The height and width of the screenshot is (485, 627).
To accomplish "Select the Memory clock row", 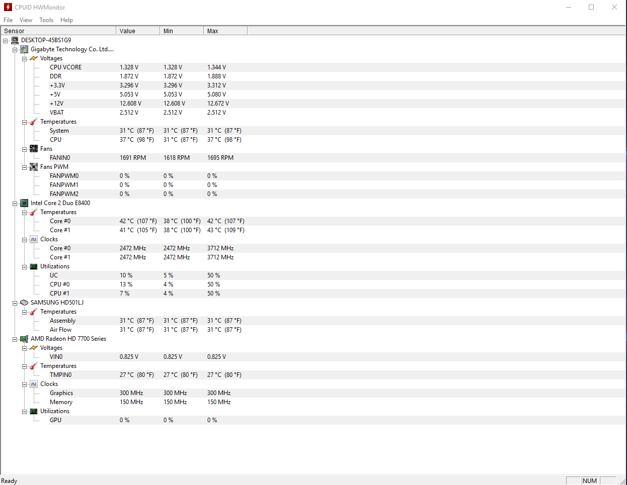I will pos(336,402).
